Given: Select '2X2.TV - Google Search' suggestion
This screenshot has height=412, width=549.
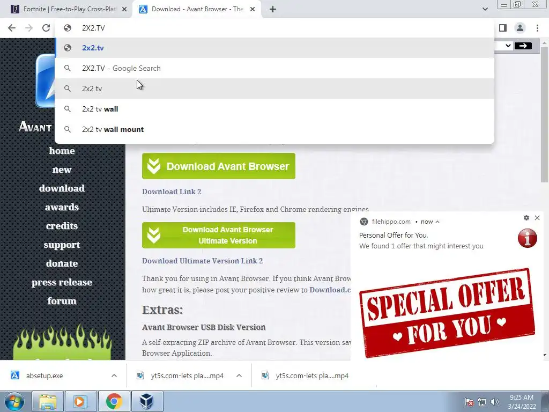Looking at the screenshot, I should pyautogui.click(x=274, y=68).
